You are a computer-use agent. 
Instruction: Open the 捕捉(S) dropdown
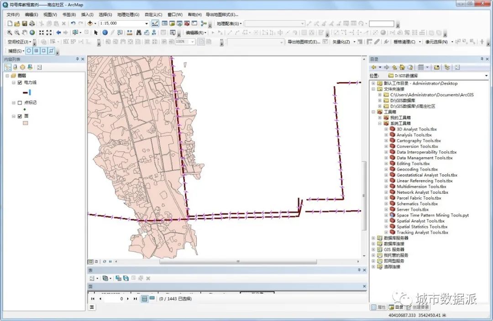pyautogui.click(x=16, y=51)
